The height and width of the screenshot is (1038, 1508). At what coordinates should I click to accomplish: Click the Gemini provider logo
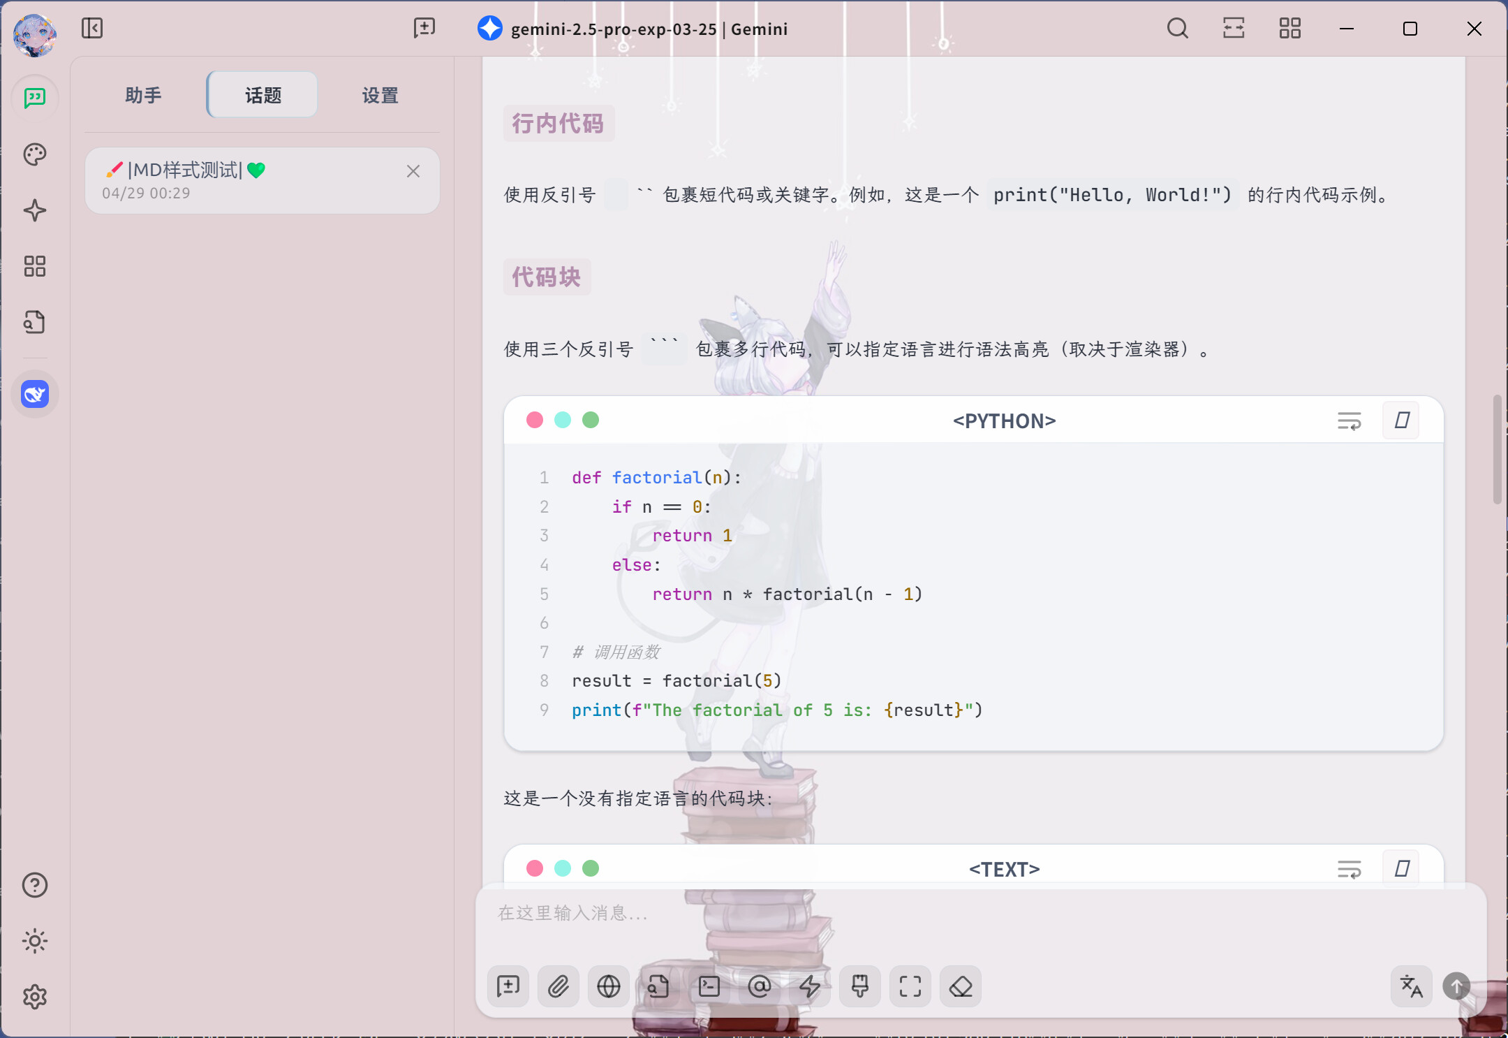click(490, 29)
